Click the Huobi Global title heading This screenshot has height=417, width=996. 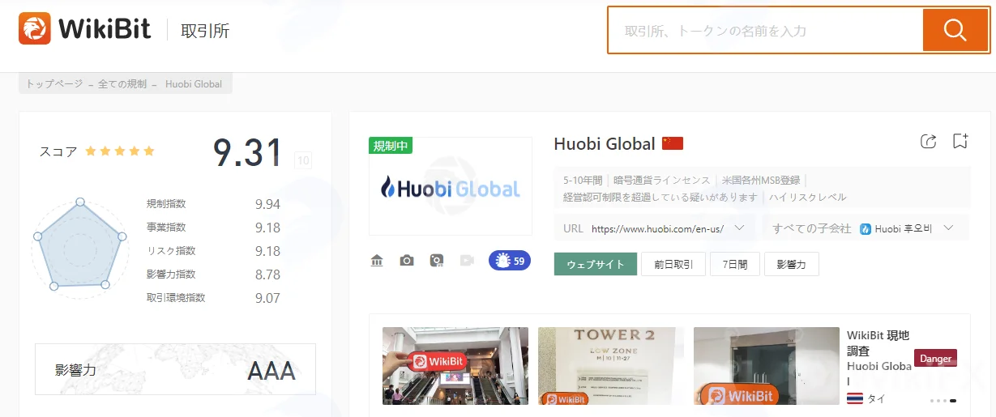pos(605,143)
